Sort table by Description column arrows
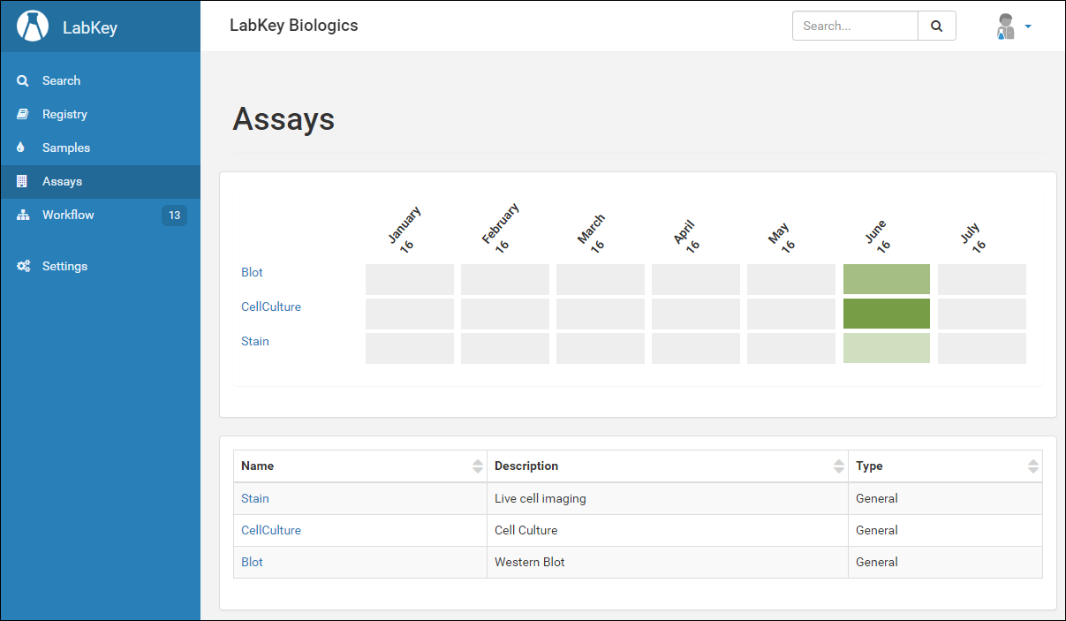This screenshot has width=1066, height=621. click(x=839, y=466)
